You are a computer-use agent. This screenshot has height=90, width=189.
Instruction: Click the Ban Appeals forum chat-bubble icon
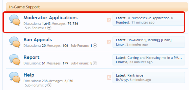(15, 42)
